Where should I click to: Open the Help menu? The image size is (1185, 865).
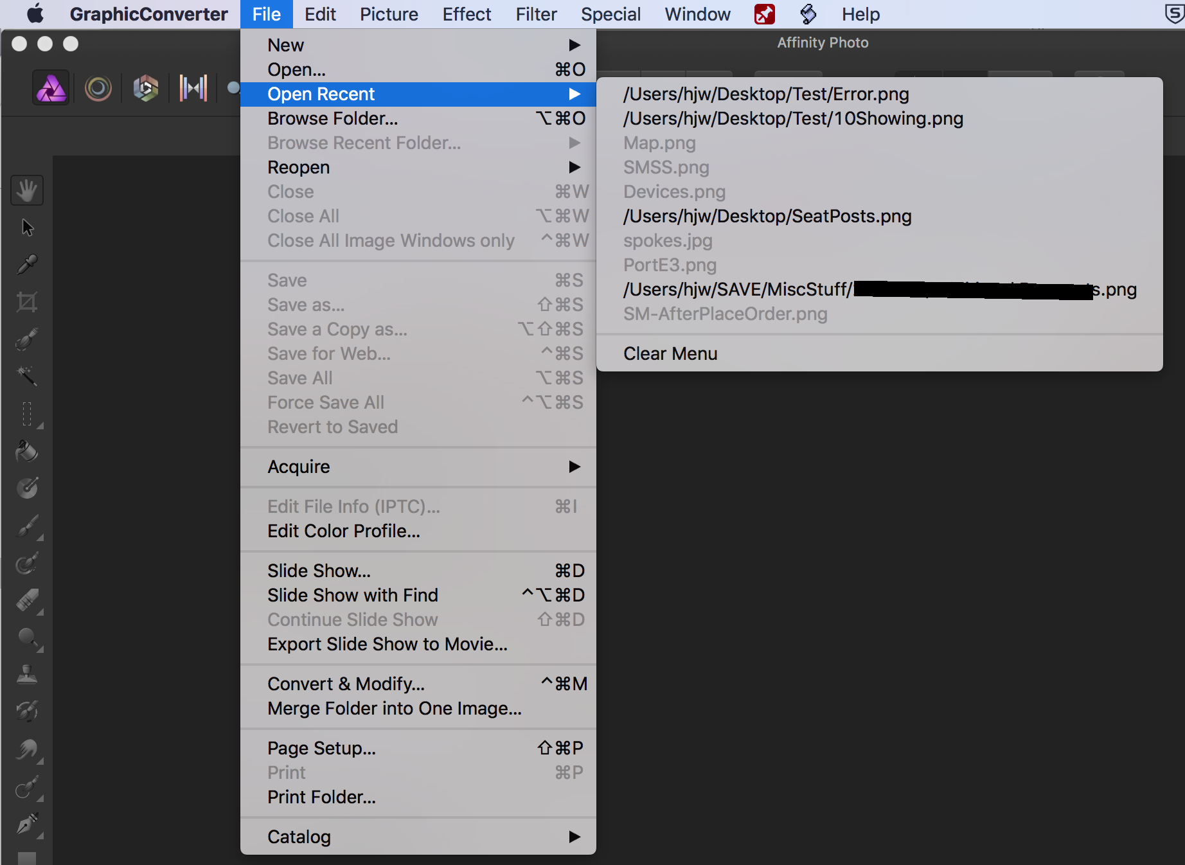click(x=860, y=13)
